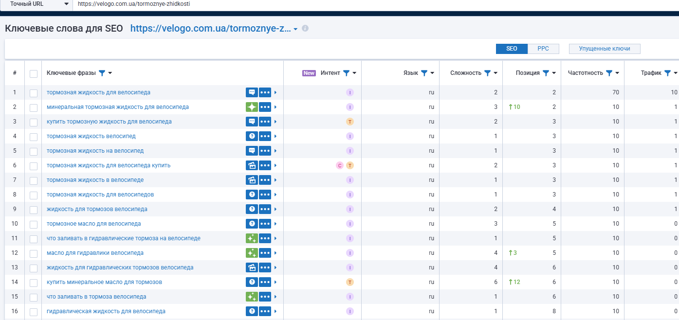The image size is (679, 320).
Task: Expand the URL title dropdown arrow
Action: 296,29
